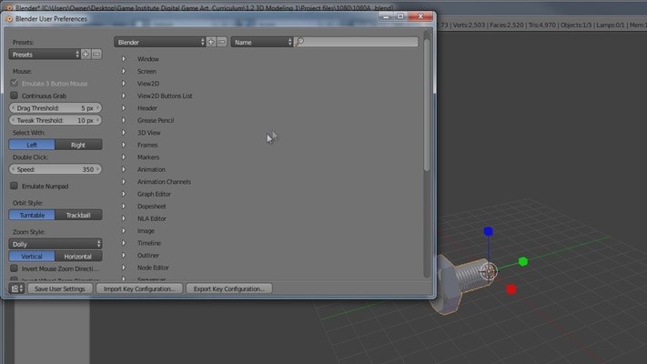Expand the Dopesheet keymap section

[x=124, y=206]
